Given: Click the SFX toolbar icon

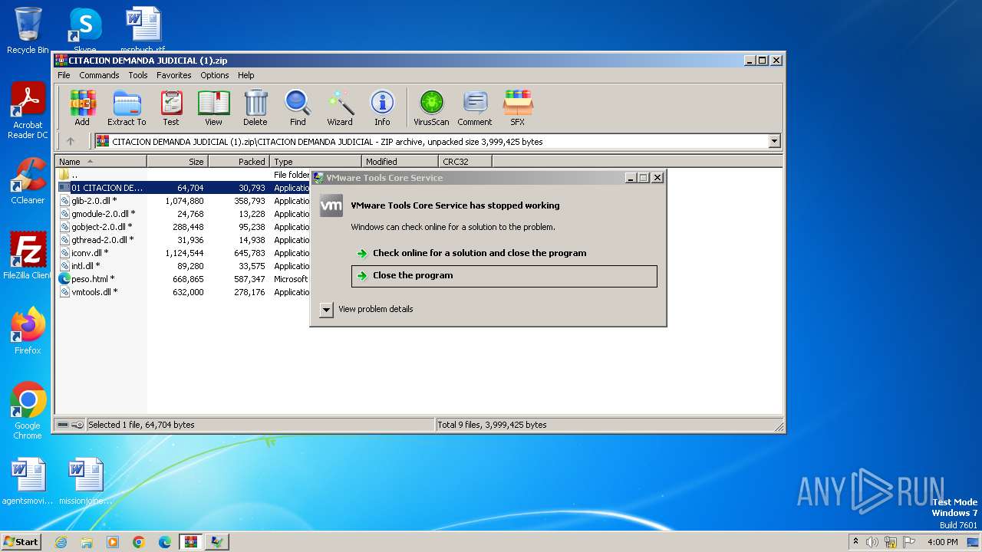Looking at the screenshot, I should [518, 107].
